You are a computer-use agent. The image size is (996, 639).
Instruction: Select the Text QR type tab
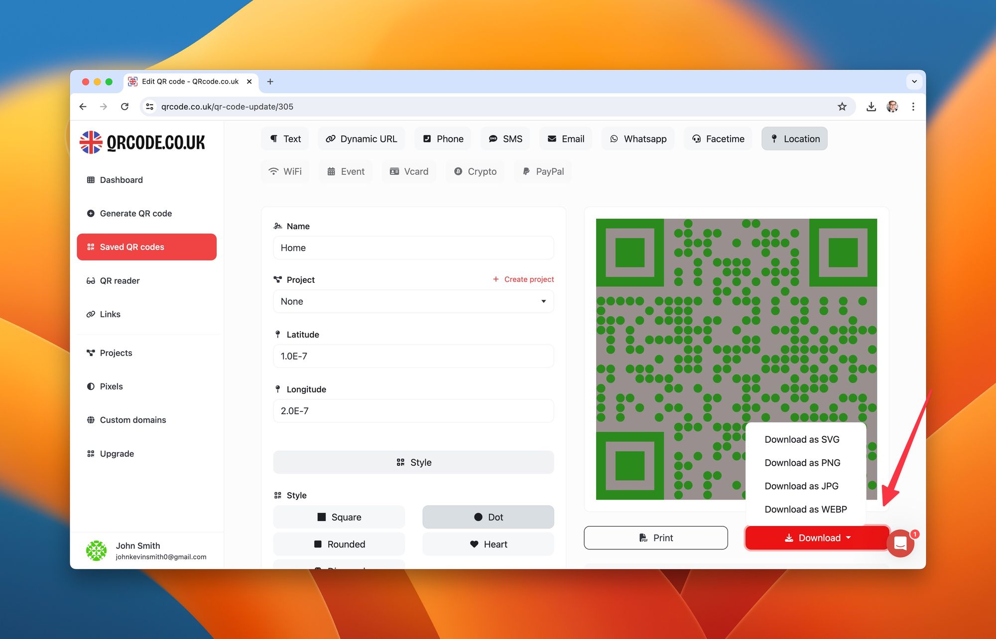[285, 139]
